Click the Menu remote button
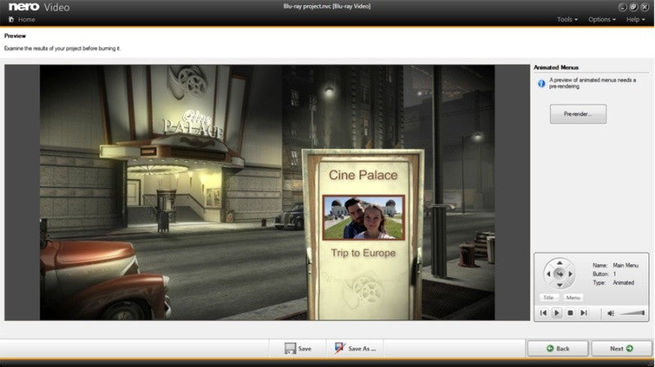The height and width of the screenshot is (367, 655). point(572,298)
